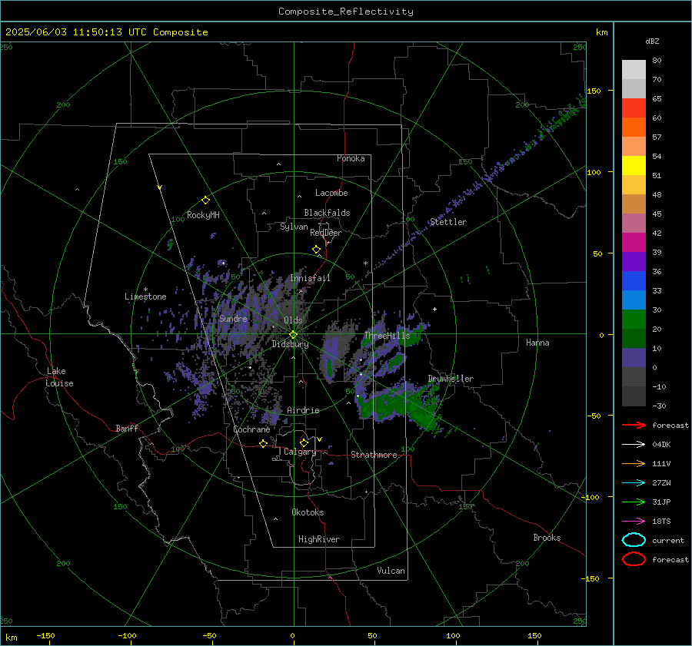Click the Drumheller label

[x=451, y=379]
